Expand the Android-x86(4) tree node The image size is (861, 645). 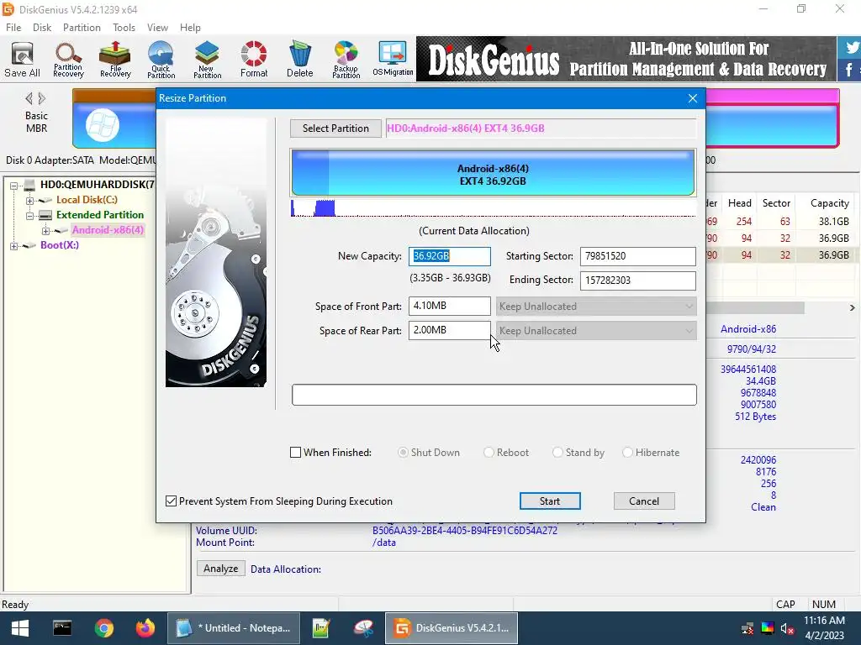[x=45, y=231]
